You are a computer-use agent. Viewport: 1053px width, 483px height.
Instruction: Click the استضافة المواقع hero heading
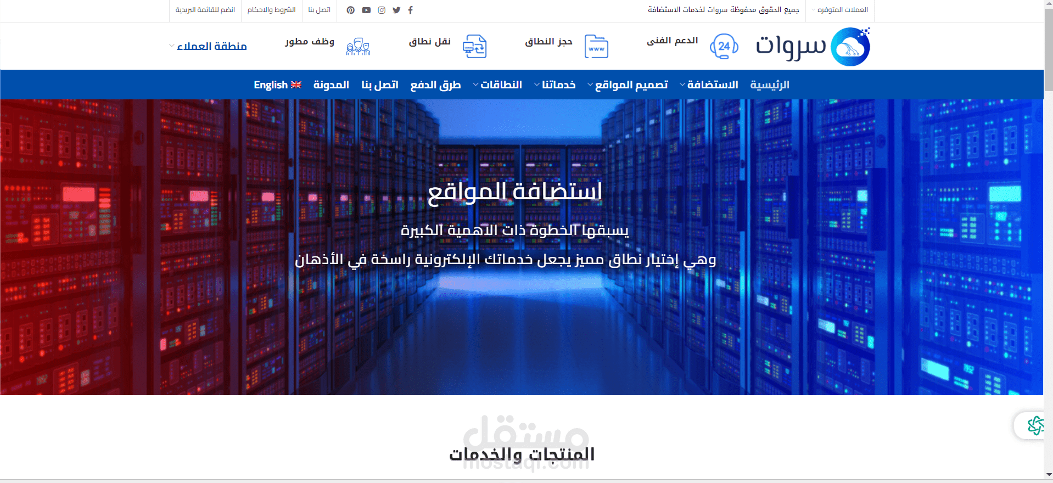pyautogui.click(x=515, y=192)
